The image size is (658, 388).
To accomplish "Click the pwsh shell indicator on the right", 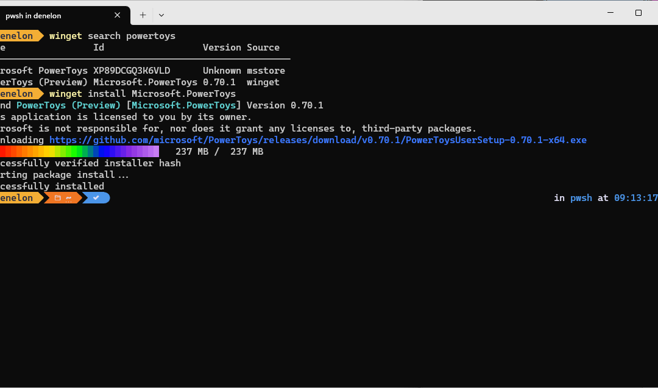I will tap(581, 197).
